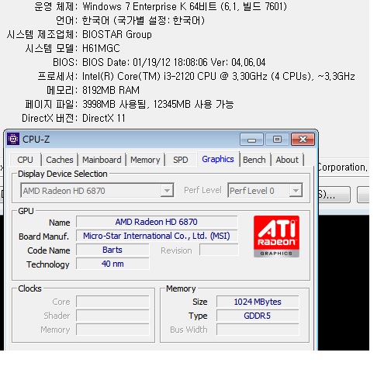Go to the Memory tab
The image size is (391, 373).
[145, 160]
